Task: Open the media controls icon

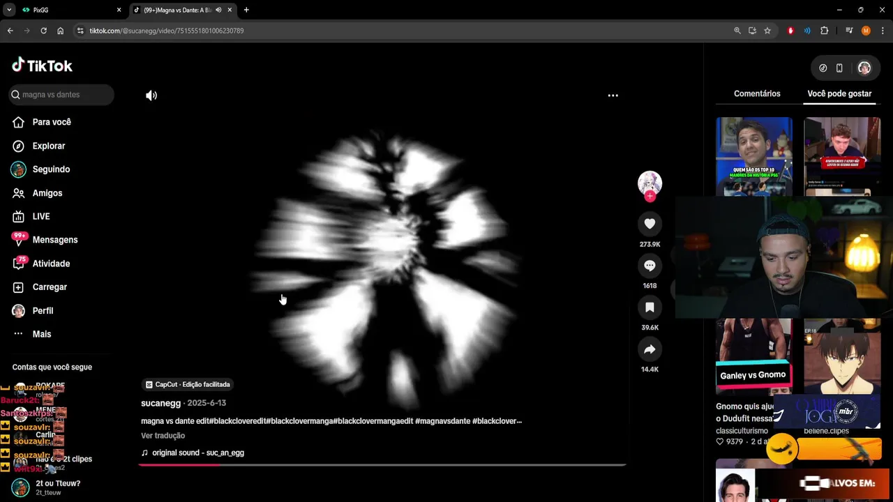Action: (x=849, y=31)
